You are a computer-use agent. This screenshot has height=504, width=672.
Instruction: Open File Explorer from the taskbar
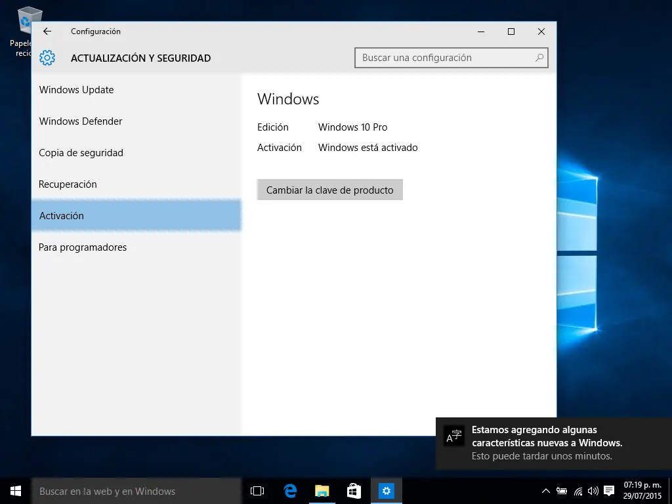(x=322, y=491)
